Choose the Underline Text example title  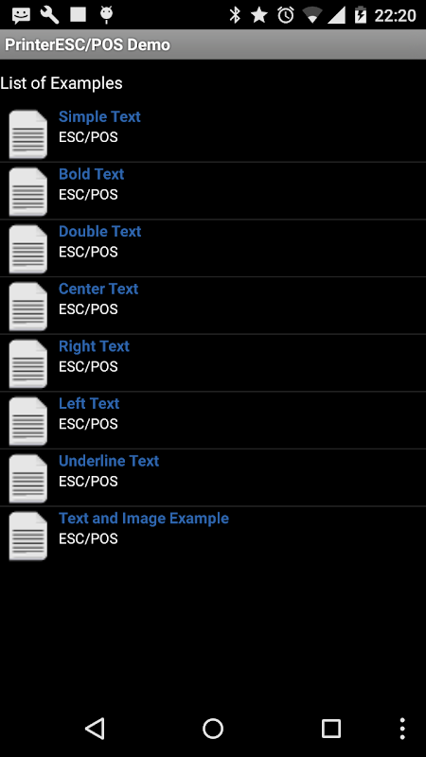[x=109, y=461]
